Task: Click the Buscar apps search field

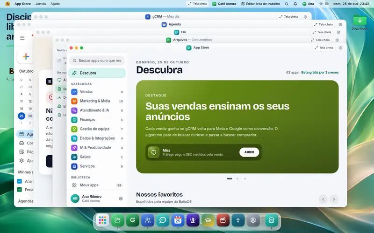Action: (97, 61)
